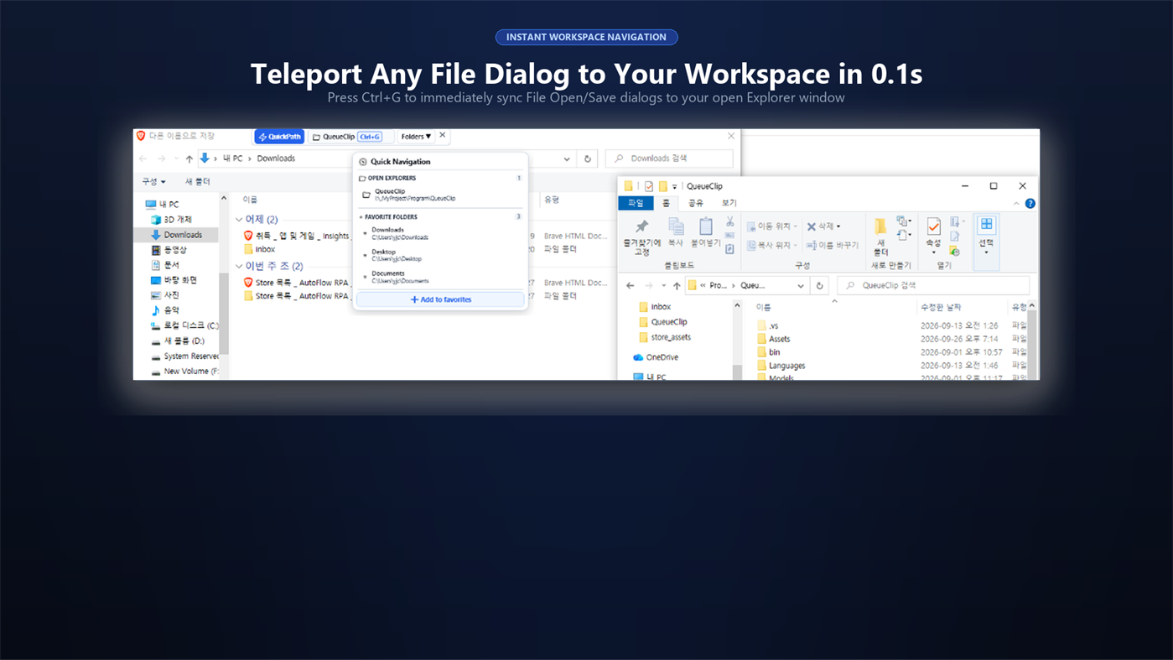Image resolution: width=1173 pixels, height=660 pixels.
Task: Click 새 폴더 in the save dialog toolbar
Action: tap(197, 182)
